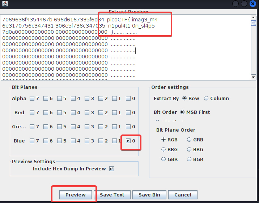This screenshot has height=203, width=259.
Task: Select Blue bit plane 5
Action: point(59,141)
